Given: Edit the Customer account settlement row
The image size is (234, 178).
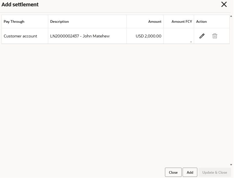Looking at the screenshot, I should click(x=202, y=36).
